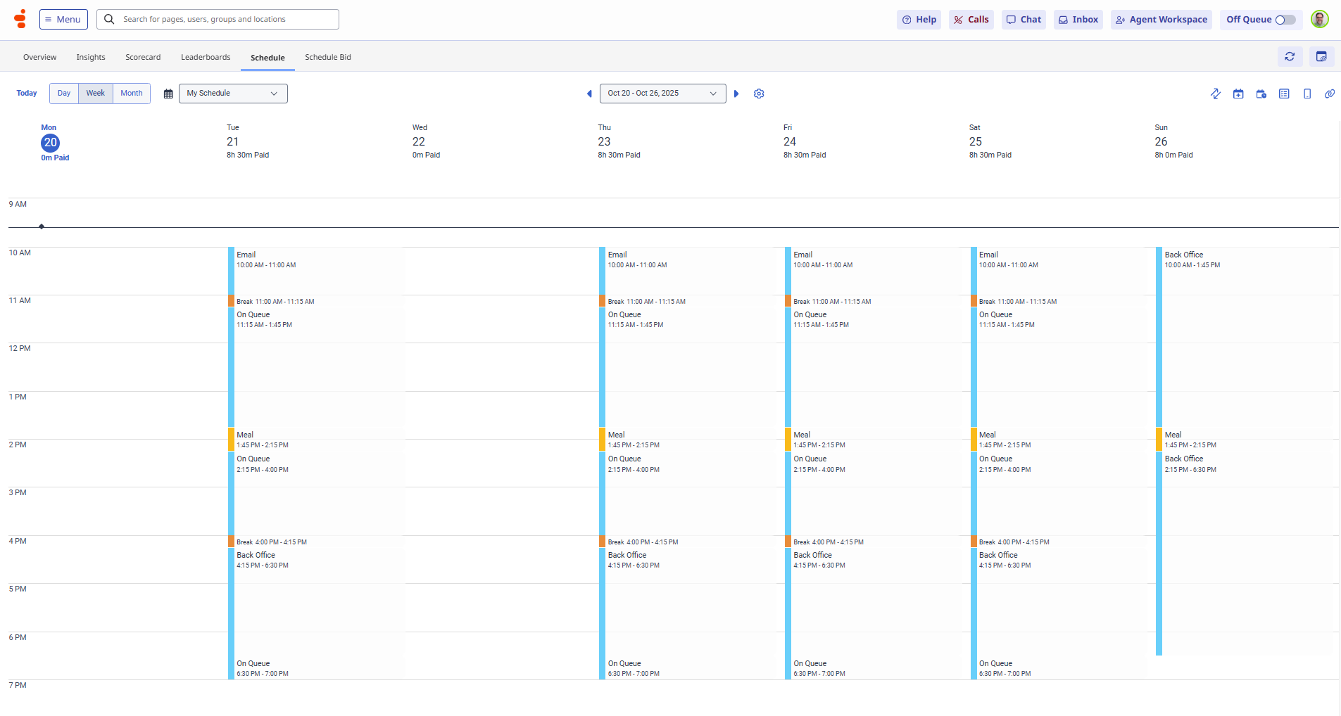Click the mobile phone icon
This screenshot has width=1341, height=716.
[1307, 94]
